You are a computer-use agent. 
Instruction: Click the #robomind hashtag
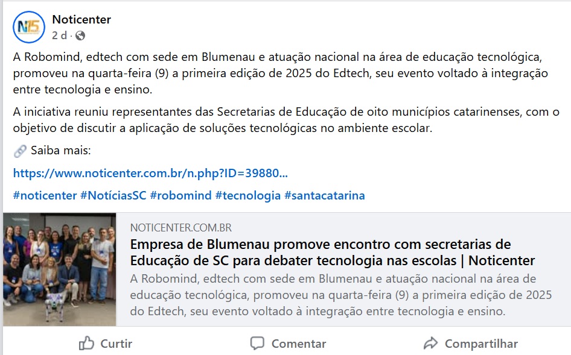[x=180, y=195]
